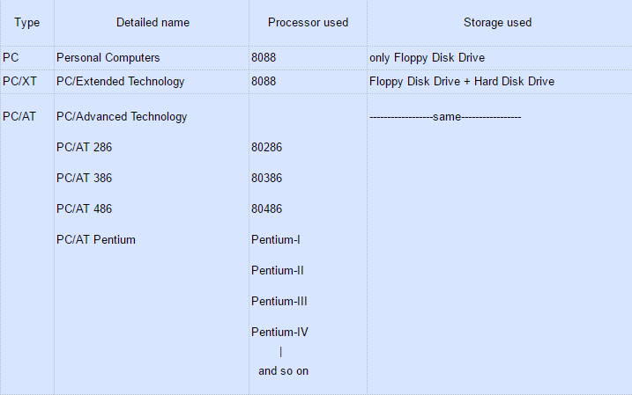Click the 'Pentium-I' processor text
Screen dimensions: 632x395
pos(276,240)
